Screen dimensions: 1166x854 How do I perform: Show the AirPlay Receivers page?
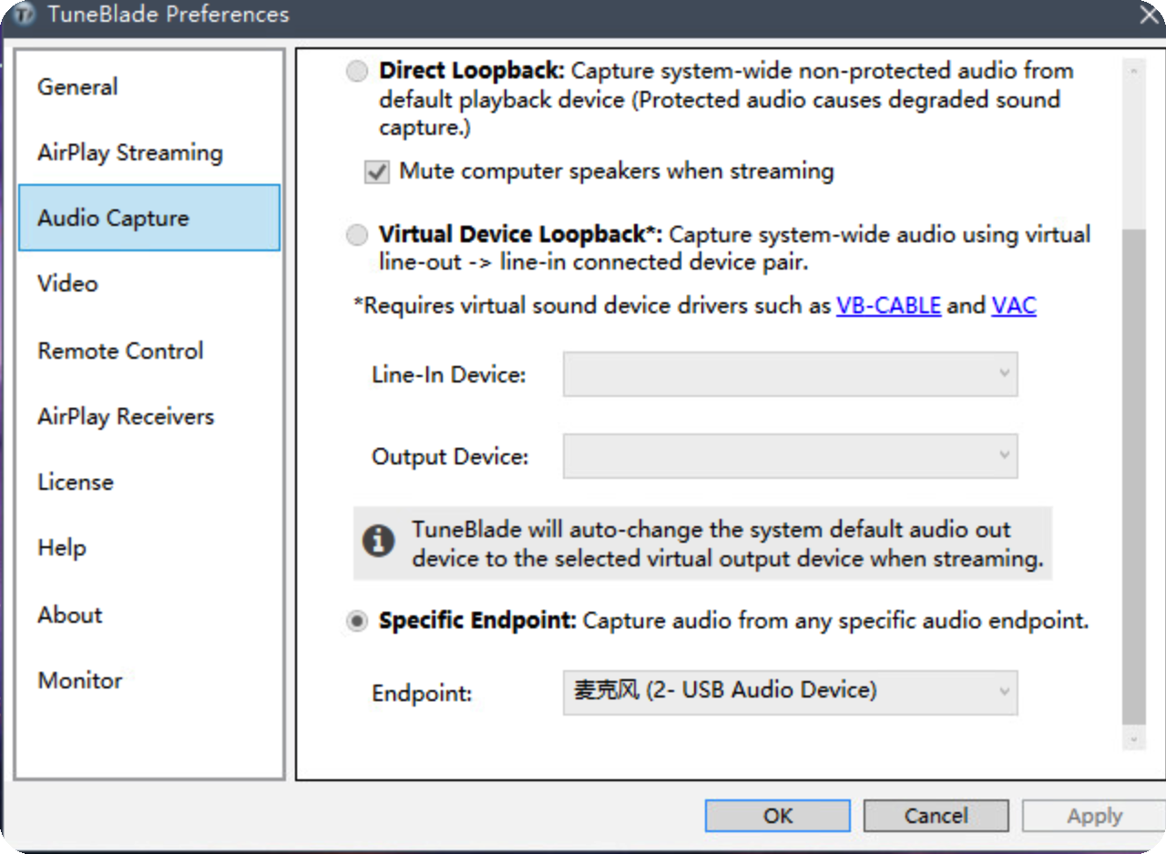[126, 417]
